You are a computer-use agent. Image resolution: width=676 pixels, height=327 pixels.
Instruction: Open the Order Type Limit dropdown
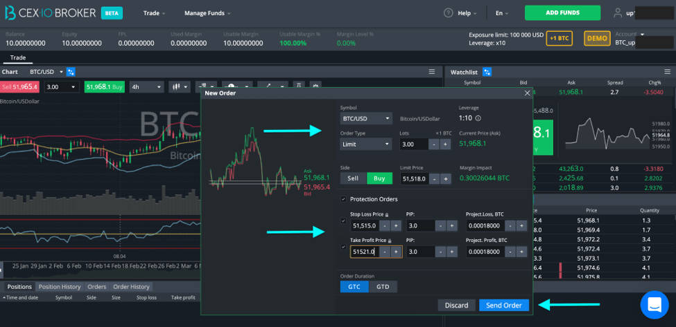pyautogui.click(x=366, y=144)
